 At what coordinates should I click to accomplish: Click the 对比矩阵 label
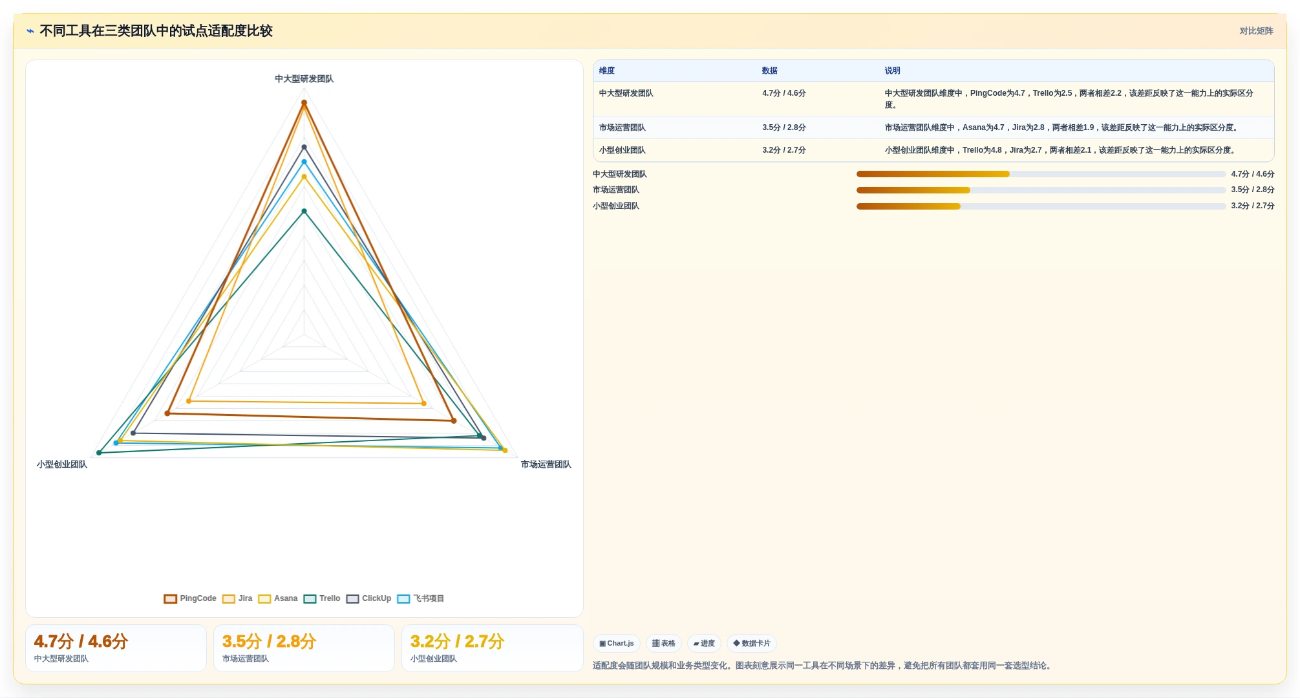[x=1256, y=31]
